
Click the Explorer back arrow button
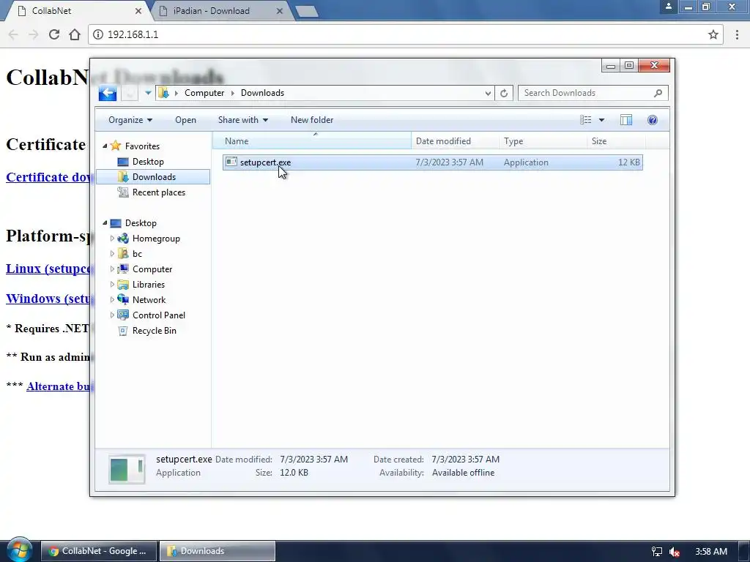tap(108, 93)
